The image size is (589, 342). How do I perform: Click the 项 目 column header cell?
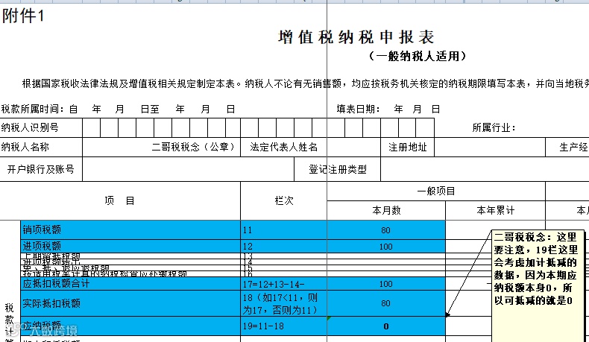[120, 201]
